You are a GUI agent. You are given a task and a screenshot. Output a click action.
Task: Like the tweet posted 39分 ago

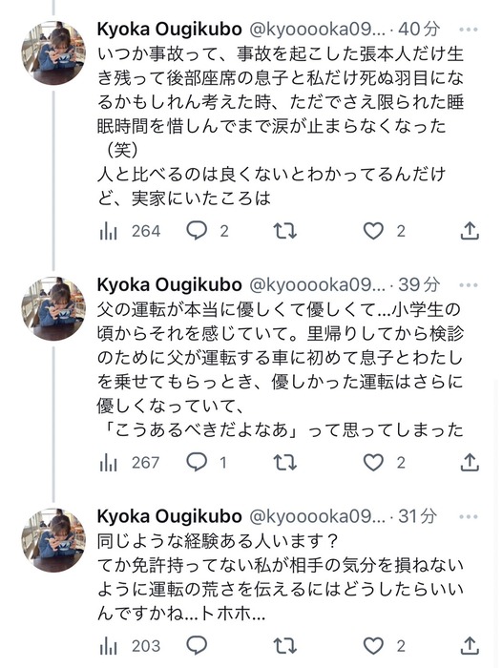[373, 463]
